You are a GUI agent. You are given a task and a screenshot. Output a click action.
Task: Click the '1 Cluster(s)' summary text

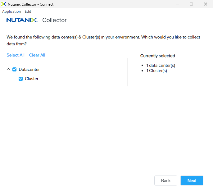click(156, 71)
